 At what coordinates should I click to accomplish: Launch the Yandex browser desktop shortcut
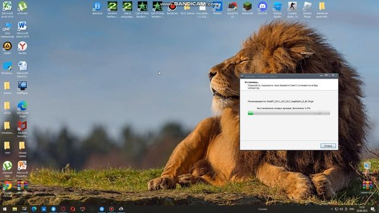pos(23,48)
